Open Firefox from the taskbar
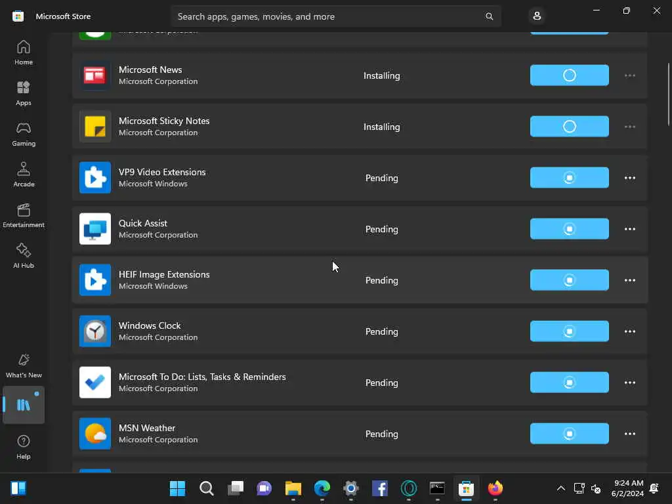The width and height of the screenshot is (672, 504). tap(495, 488)
